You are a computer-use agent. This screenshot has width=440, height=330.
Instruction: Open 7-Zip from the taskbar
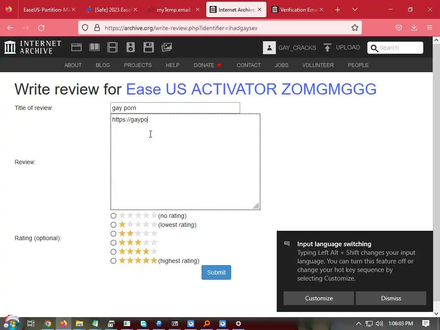(175, 324)
